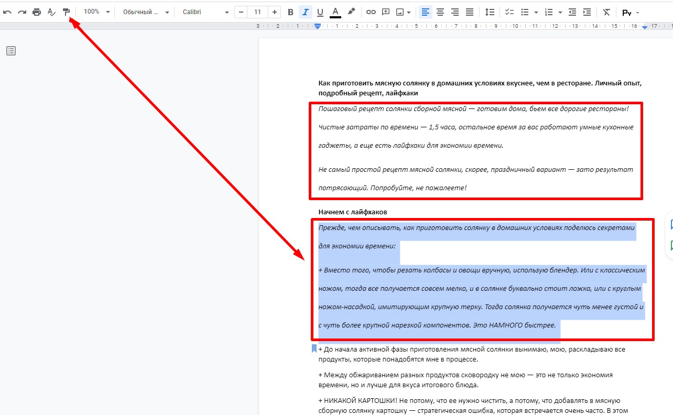Click the line starting "Пошаговый рецепт солянки"
Screen dimensions: 673x415
(473, 108)
